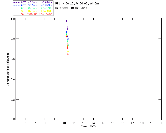Click the yellow triangle marker for 870nm
The width and height of the screenshot is (166, 133).
click(68, 51)
